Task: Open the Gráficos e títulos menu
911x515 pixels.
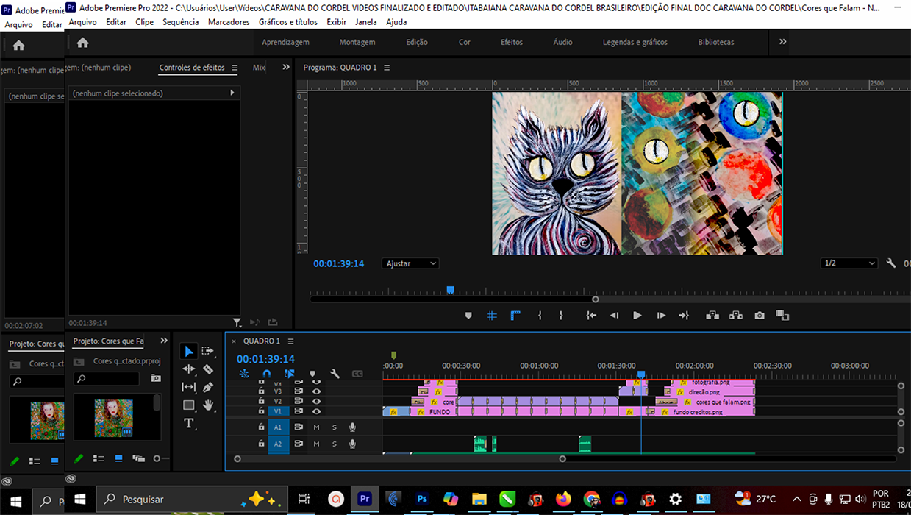Action: click(288, 22)
